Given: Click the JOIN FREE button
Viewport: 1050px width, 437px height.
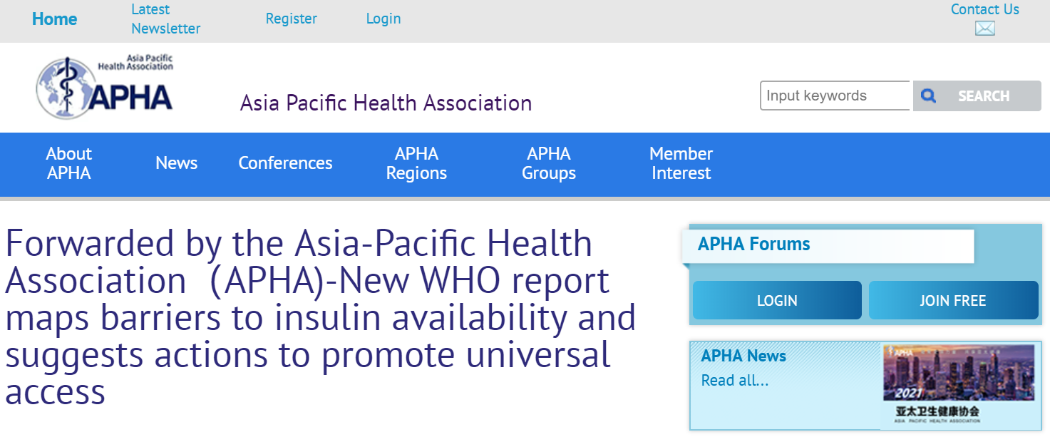Looking at the screenshot, I should tap(953, 300).
